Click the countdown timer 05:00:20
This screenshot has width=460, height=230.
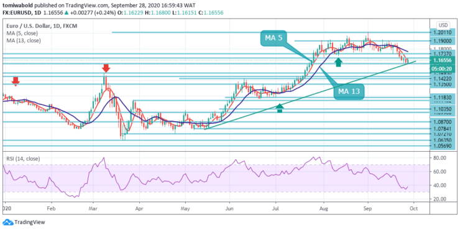443,69
